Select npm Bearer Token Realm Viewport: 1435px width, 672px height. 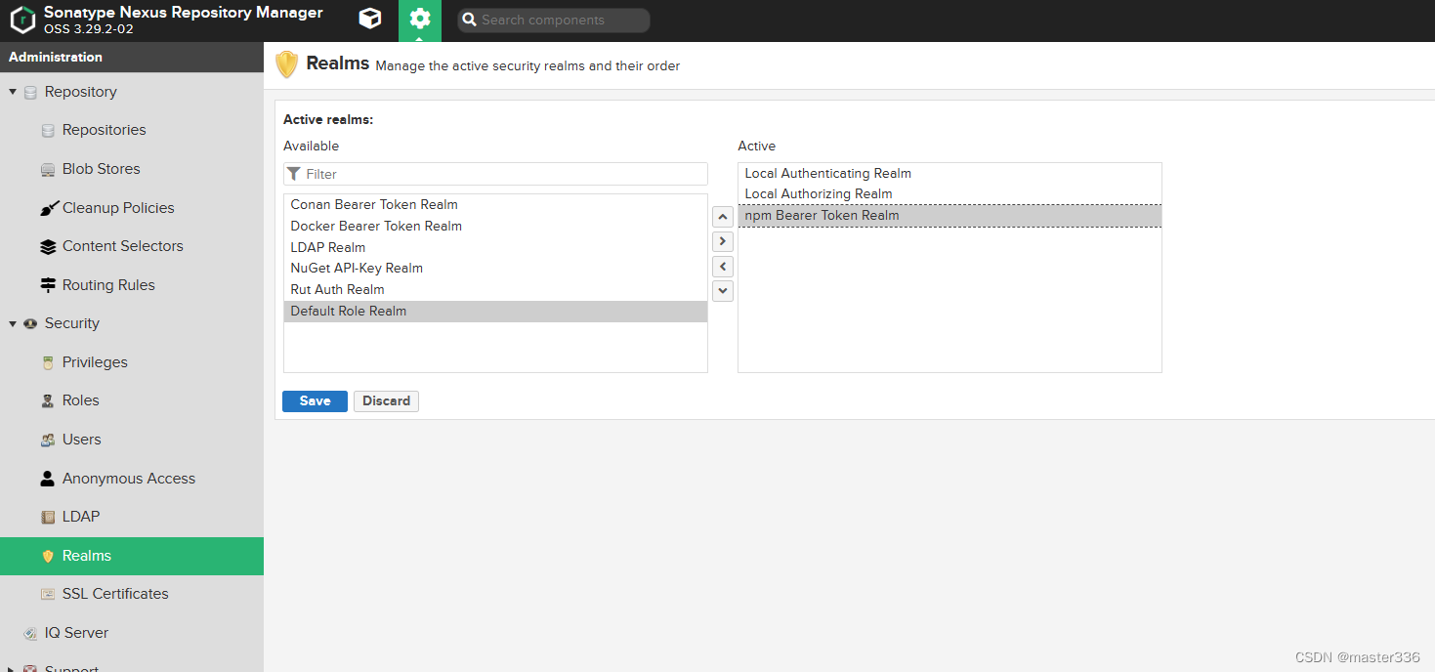click(950, 216)
